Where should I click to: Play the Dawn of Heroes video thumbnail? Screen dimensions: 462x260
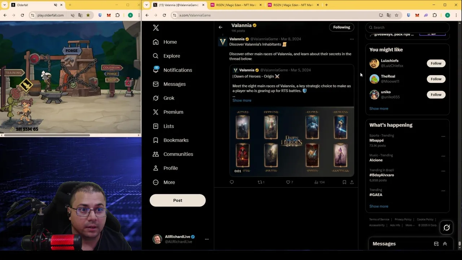(292, 142)
